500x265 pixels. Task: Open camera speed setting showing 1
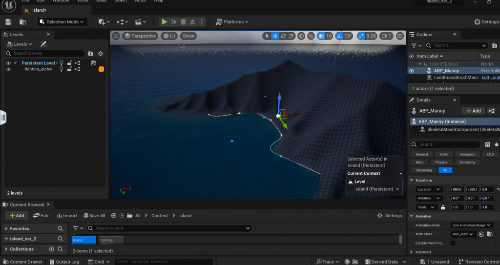[x=387, y=36]
